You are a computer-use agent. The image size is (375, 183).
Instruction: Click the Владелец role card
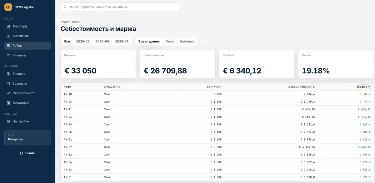pos(27,137)
